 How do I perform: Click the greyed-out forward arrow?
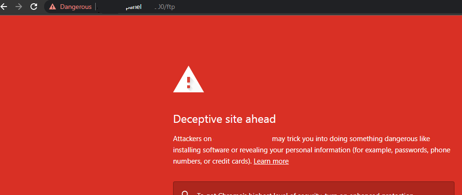19,7
